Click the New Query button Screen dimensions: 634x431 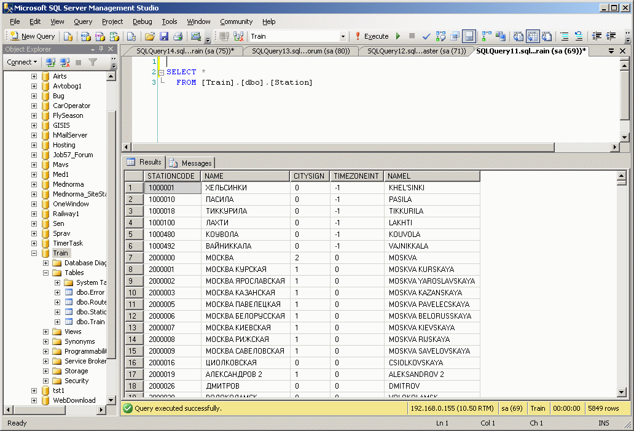[33, 36]
